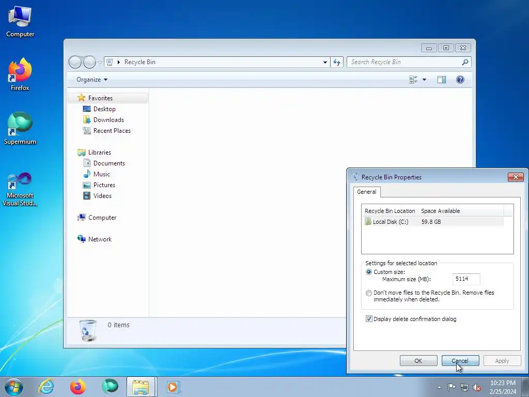Image resolution: width=529 pixels, height=397 pixels.
Task: Click the search magnifier icon
Action: [x=465, y=62]
